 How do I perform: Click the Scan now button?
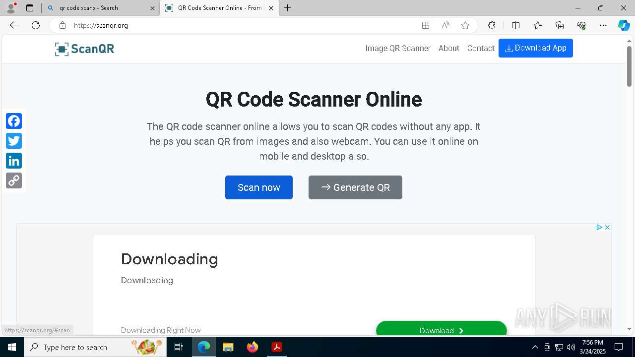(259, 187)
